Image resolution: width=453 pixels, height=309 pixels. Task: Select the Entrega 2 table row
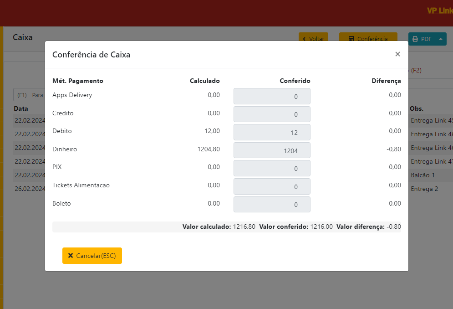click(x=430, y=189)
